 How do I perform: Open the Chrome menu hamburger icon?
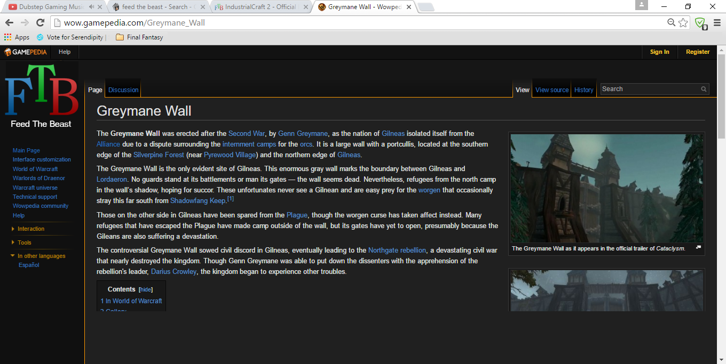click(x=717, y=22)
